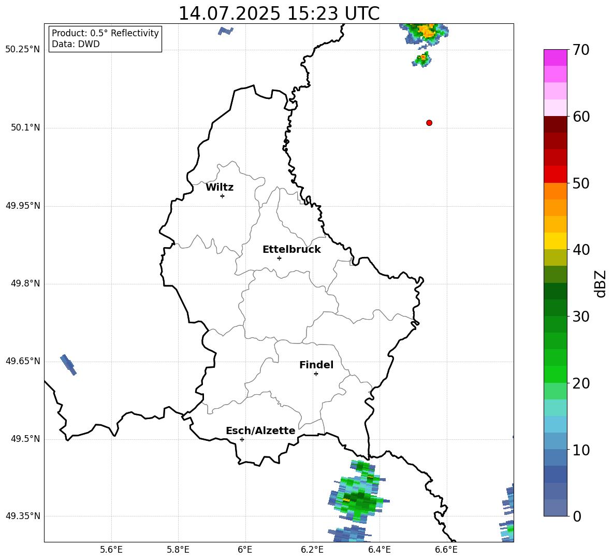Viewport: 613px width, 560px height.
Task: Click the 50 label on the colorbar
Action: [x=581, y=183]
